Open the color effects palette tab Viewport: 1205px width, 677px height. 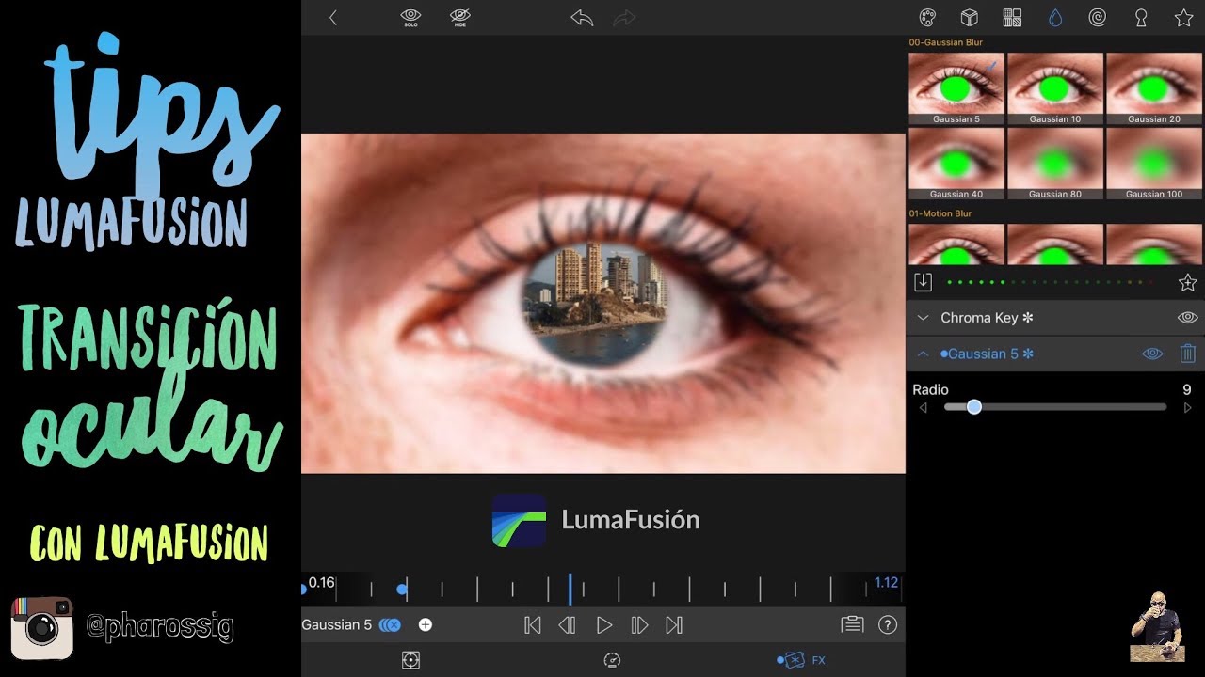pyautogui.click(x=927, y=18)
